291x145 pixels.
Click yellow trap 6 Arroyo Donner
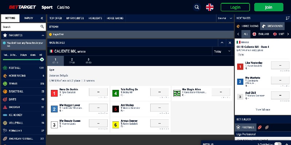pyautogui.click(x=116, y=125)
